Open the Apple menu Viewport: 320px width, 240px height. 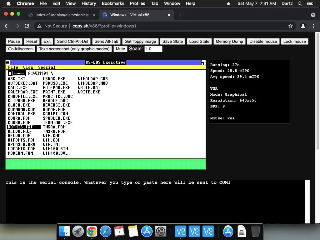[8, 3]
